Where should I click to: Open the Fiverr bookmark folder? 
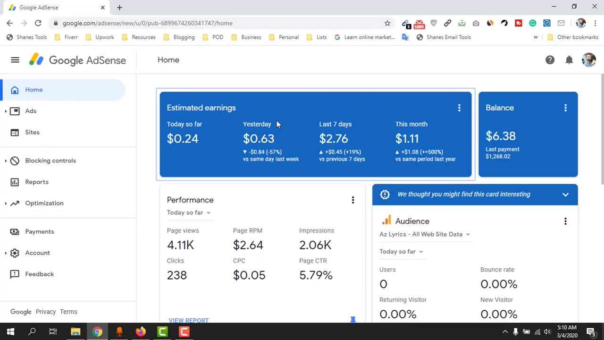(x=66, y=37)
